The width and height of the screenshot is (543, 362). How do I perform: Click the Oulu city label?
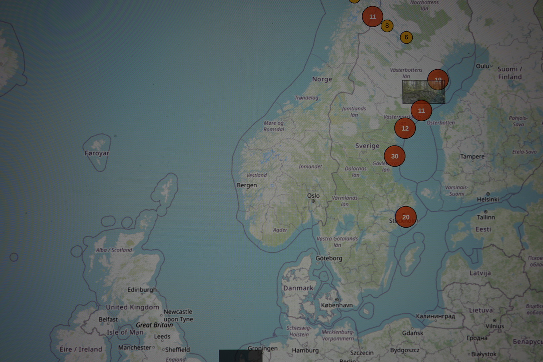(x=483, y=66)
